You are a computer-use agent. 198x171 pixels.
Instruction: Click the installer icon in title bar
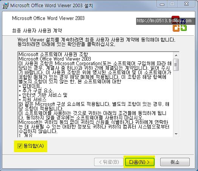pos(5,5)
